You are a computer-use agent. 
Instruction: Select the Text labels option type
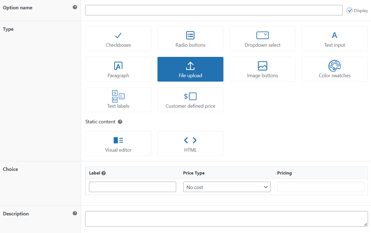point(118,99)
